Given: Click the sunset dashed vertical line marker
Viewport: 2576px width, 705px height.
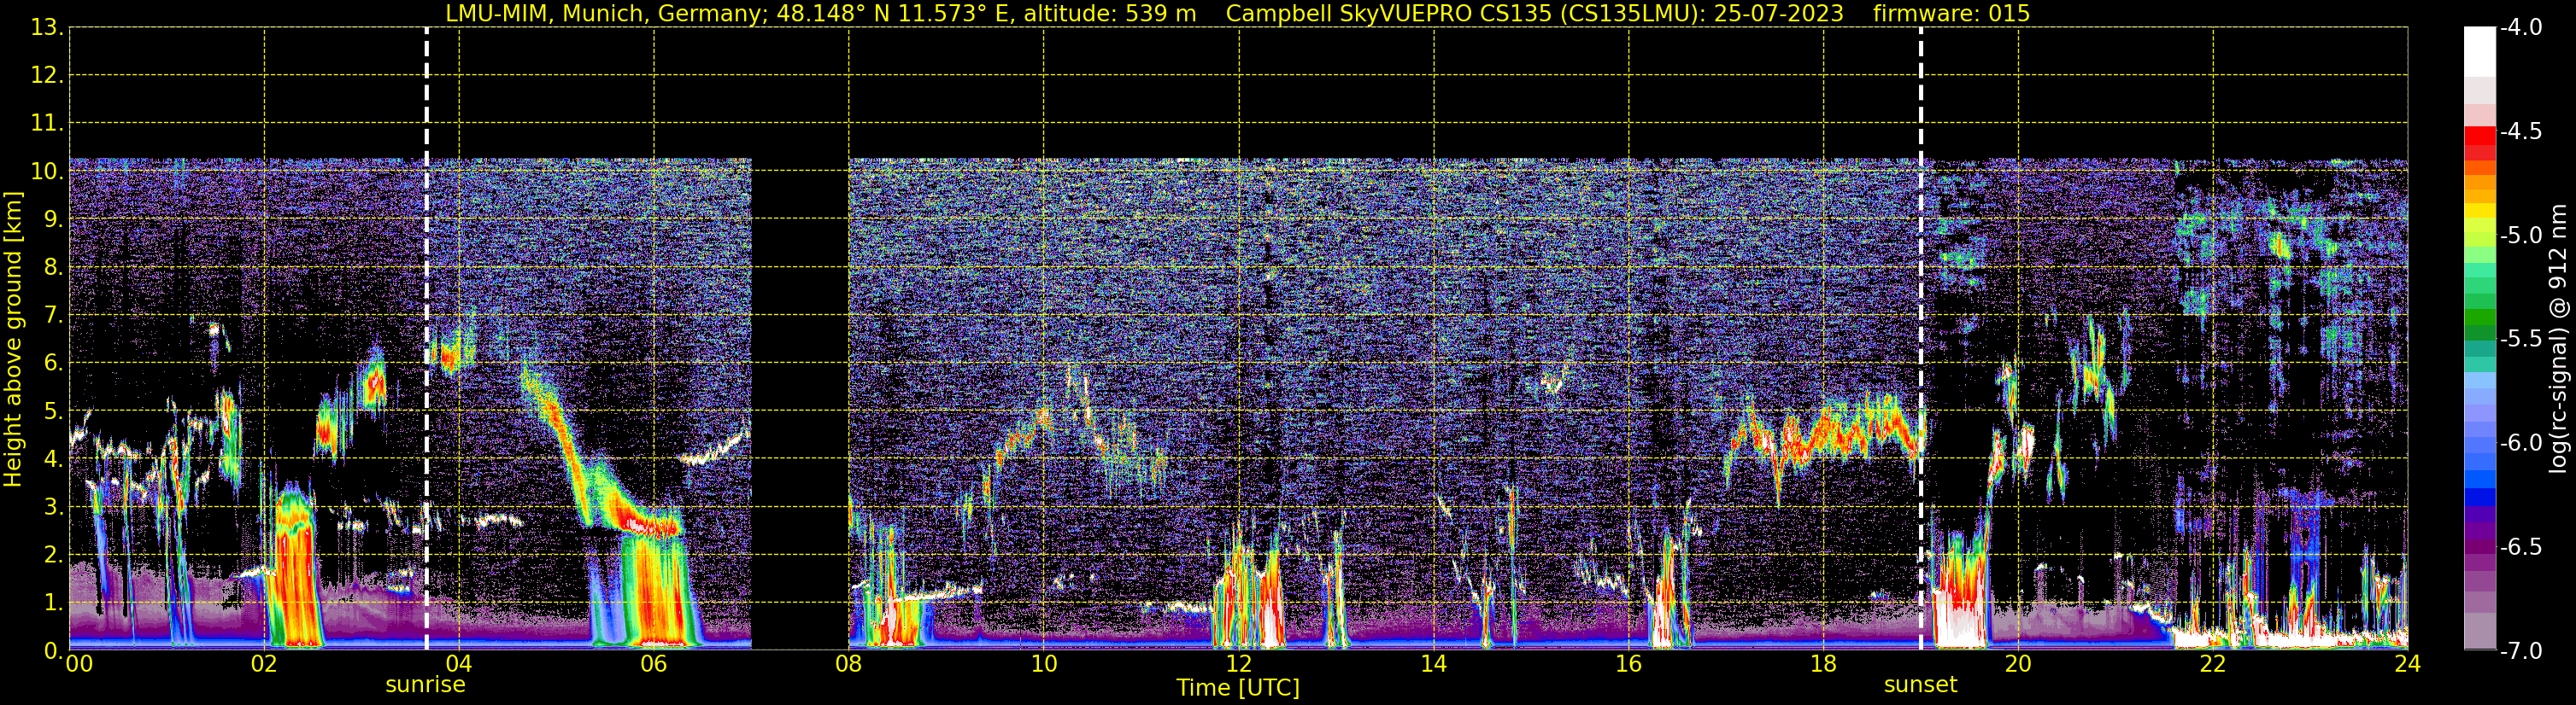Looking at the screenshot, I should 1921,339.
